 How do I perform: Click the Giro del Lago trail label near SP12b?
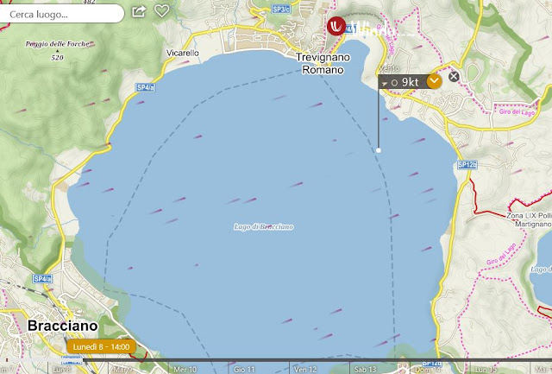[517, 112]
